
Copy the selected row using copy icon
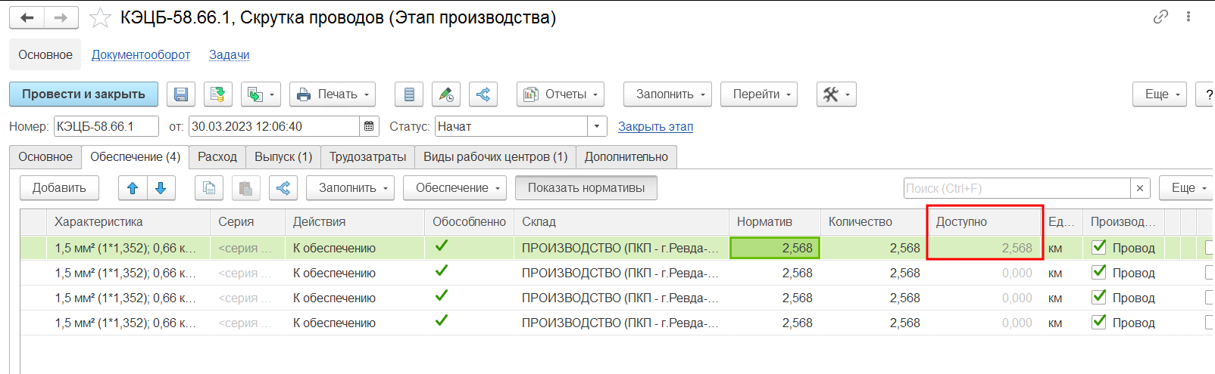click(209, 188)
